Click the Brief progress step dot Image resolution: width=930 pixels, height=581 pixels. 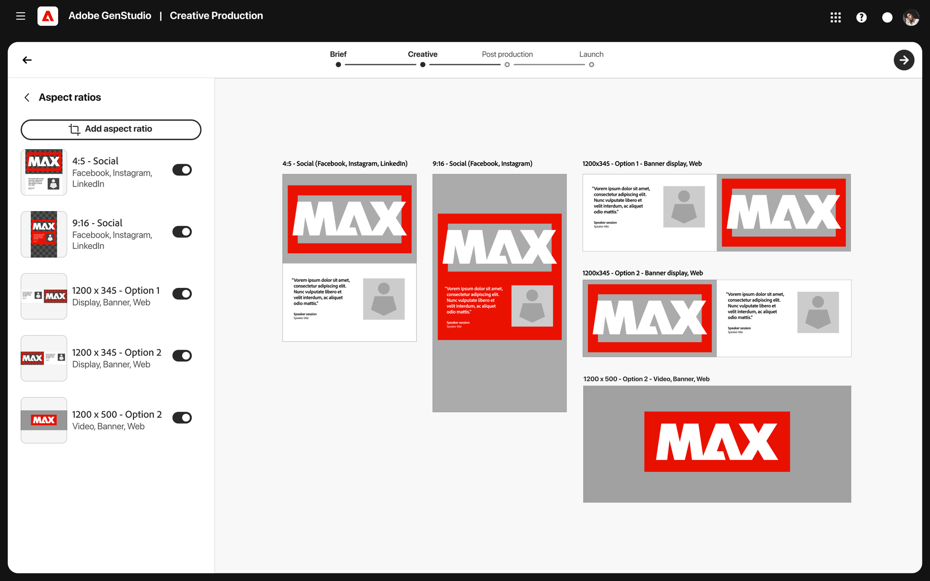tap(338, 64)
